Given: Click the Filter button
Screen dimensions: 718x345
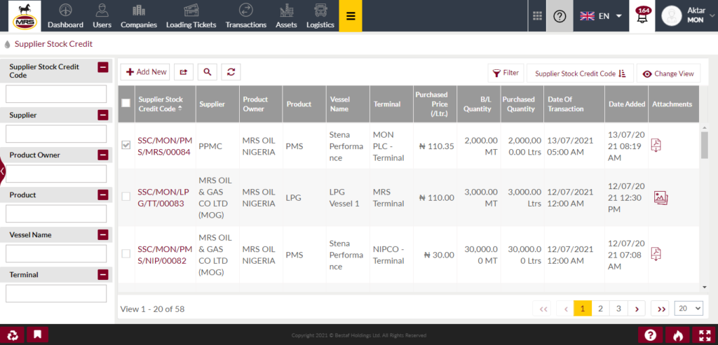Looking at the screenshot, I should [x=506, y=73].
